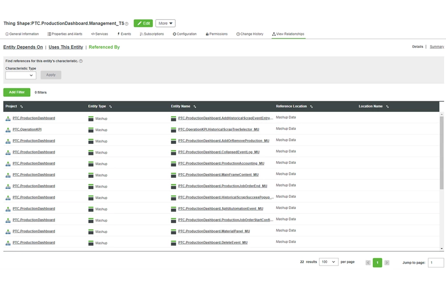Screen dimensions: 446x287
Task: Switch to Subscriptions tab
Action: click(152, 34)
